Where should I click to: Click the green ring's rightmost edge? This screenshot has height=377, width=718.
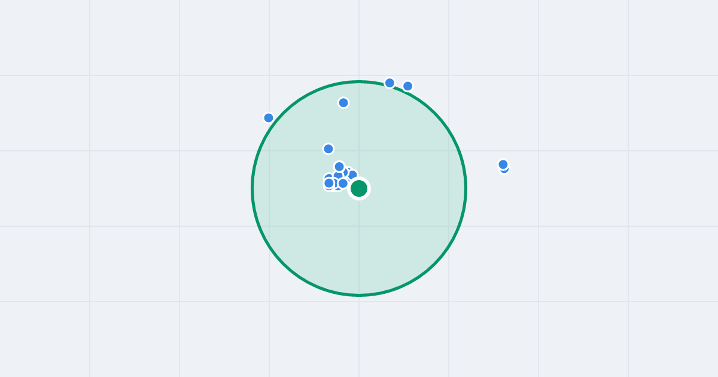(x=466, y=188)
